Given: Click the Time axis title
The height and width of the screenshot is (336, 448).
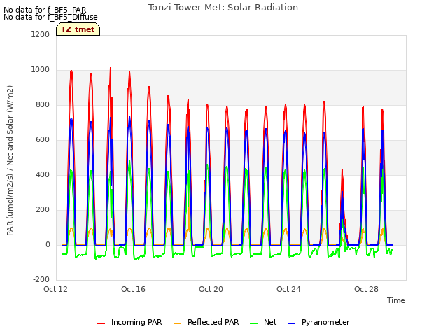Looking at the screenshot, I should point(396,300).
